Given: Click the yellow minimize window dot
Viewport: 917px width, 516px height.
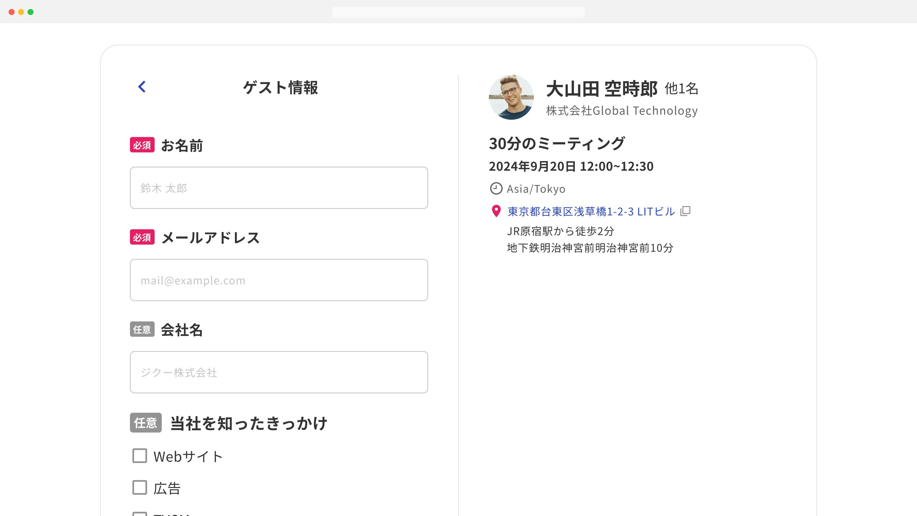Looking at the screenshot, I should [21, 12].
